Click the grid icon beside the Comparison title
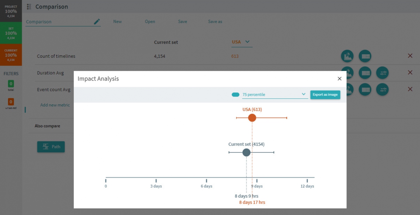Viewport: 420px width, 215px height. [x=29, y=6]
